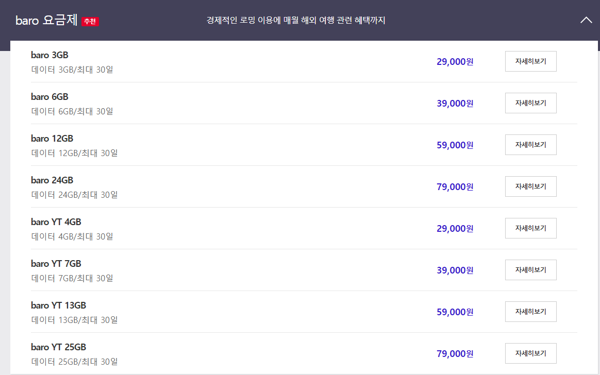Open details for baro 6GB plan
The width and height of the screenshot is (600, 375).
(530, 103)
